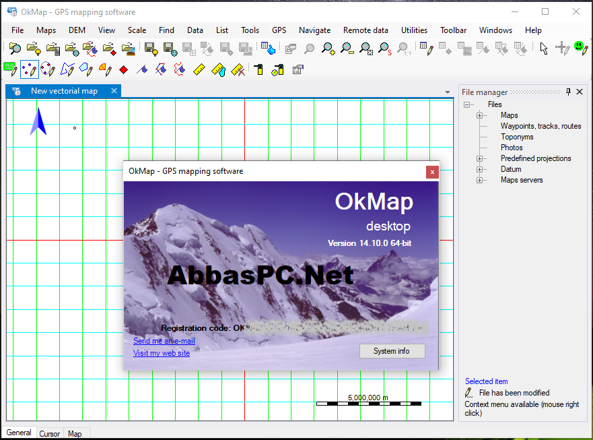Expand the Predefined projections node
This screenshot has width=593, height=440.
pos(479,158)
